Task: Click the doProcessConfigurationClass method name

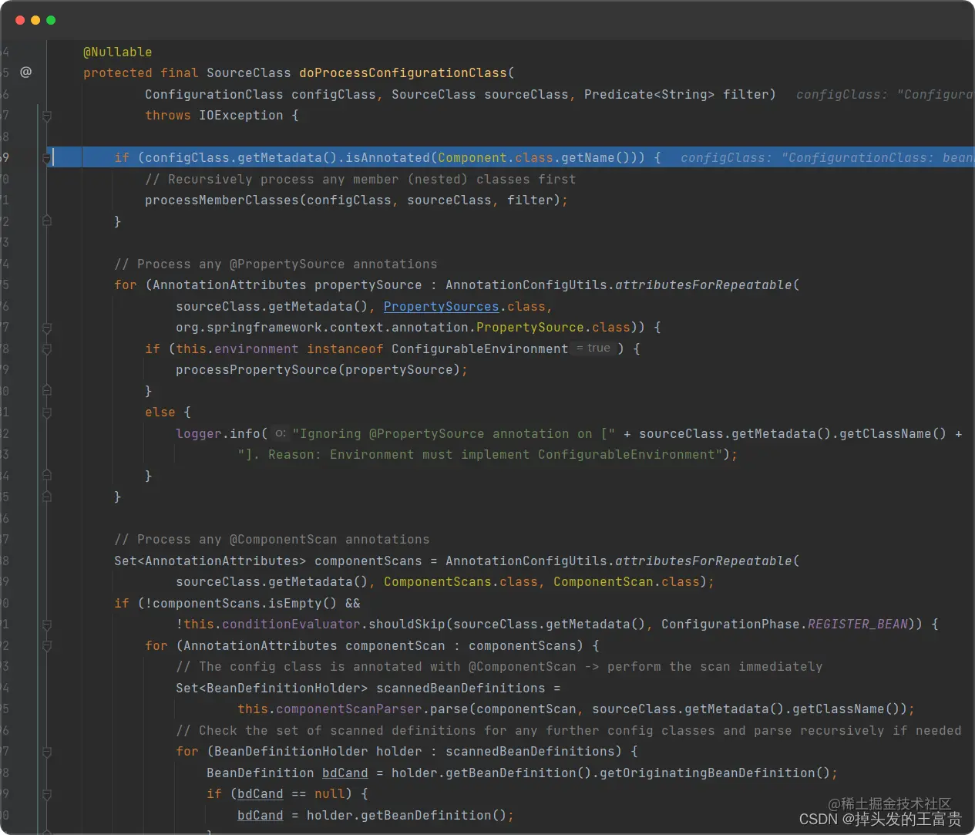Action: click(x=403, y=72)
